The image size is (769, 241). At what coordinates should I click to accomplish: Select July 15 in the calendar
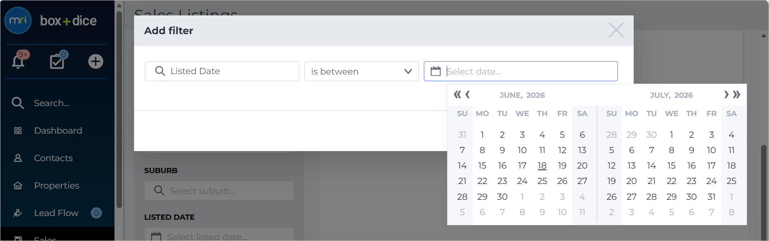[672, 166]
